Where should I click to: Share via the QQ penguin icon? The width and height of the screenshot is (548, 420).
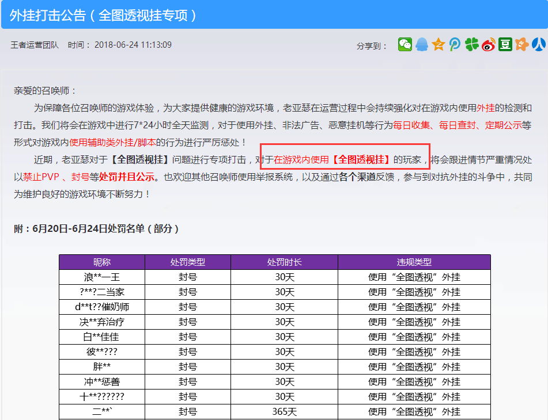coord(422,45)
